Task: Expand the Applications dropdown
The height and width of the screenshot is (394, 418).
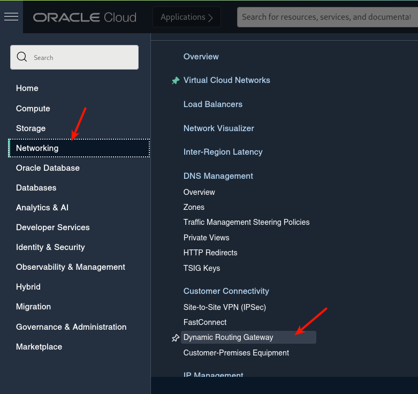Action: pos(187,17)
